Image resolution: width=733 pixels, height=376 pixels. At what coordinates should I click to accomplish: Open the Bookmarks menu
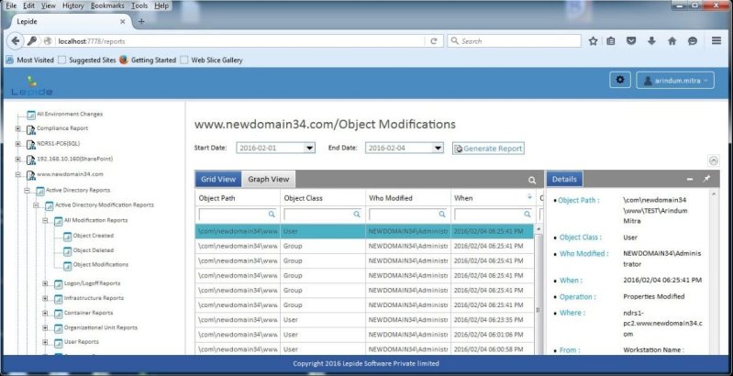108,6
